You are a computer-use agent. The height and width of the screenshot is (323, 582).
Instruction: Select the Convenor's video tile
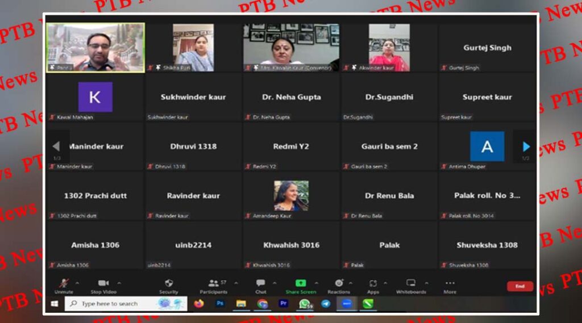(x=292, y=48)
